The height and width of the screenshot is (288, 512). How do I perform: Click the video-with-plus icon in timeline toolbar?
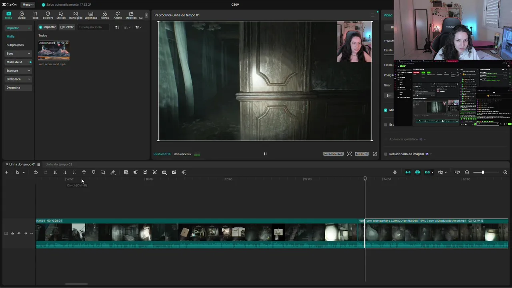[x=174, y=172]
